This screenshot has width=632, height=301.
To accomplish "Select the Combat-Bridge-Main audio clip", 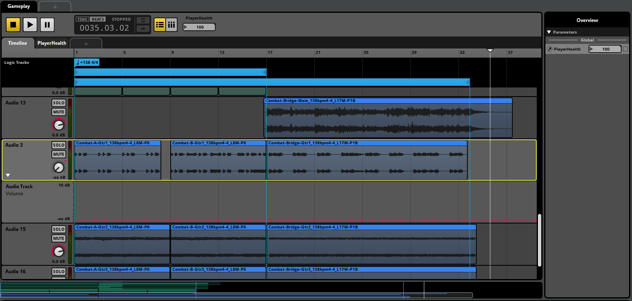I will click(x=388, y=118).
